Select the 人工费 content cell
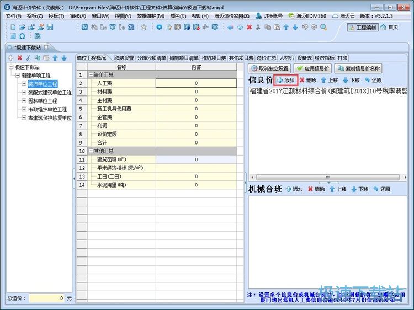 tap(196, 83)
